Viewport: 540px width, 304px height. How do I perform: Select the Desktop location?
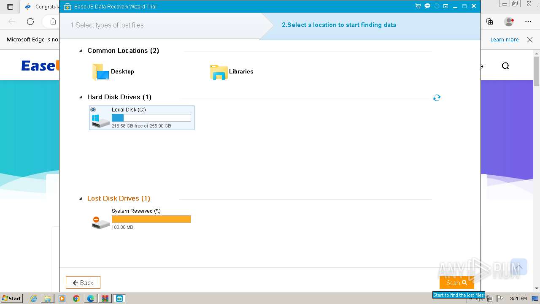[113, 72]
